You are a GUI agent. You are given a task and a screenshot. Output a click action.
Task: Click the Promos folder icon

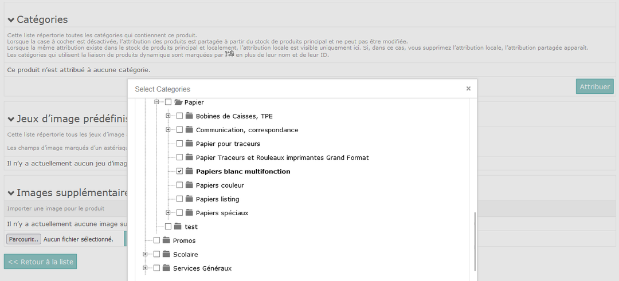[166, 240]
